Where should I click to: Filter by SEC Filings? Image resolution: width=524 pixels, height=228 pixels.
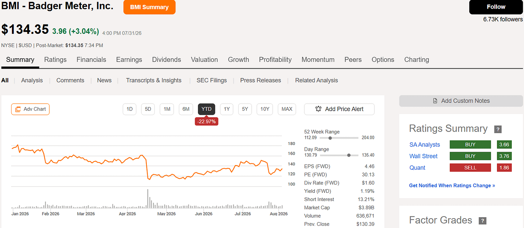click(x=212, y=80)
